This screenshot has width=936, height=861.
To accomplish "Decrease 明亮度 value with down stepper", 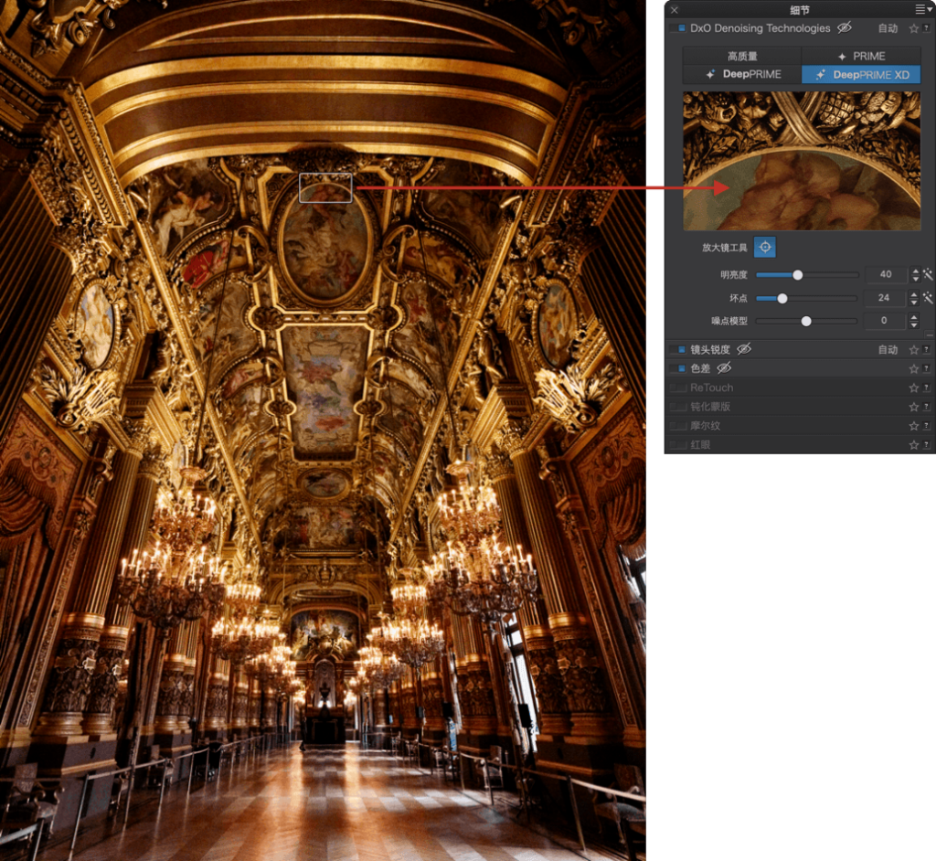I will coord(915,279).
